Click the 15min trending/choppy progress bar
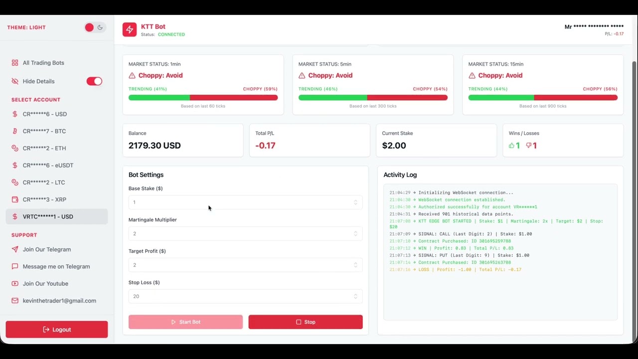Image resolution: width=638 pixels, height=359 pixels. pyautogui.click(x=543, y=98)
